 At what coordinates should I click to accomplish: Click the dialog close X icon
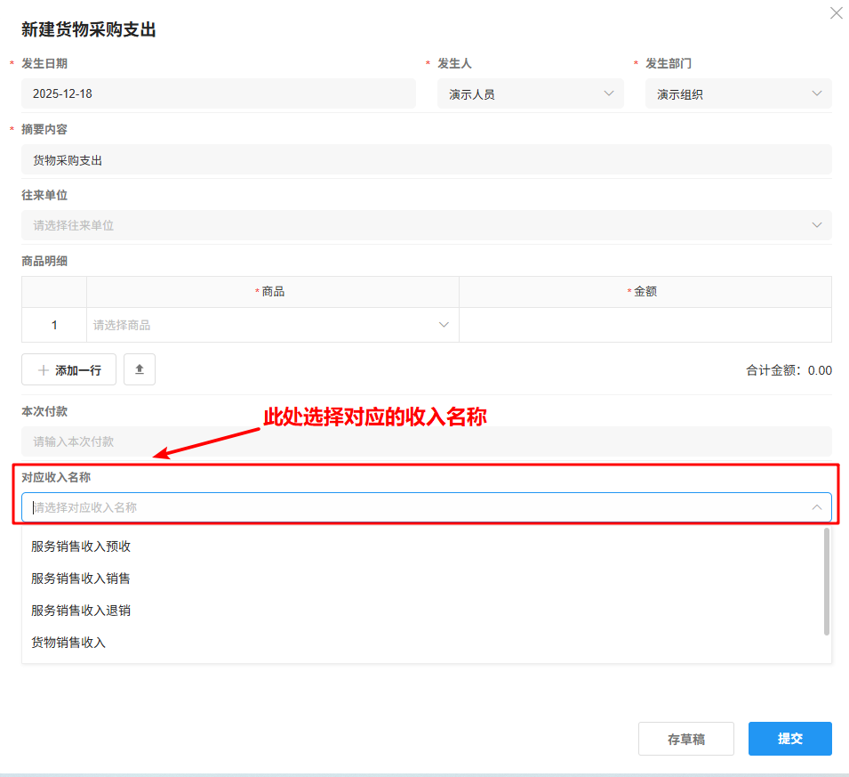pos(836,12)
